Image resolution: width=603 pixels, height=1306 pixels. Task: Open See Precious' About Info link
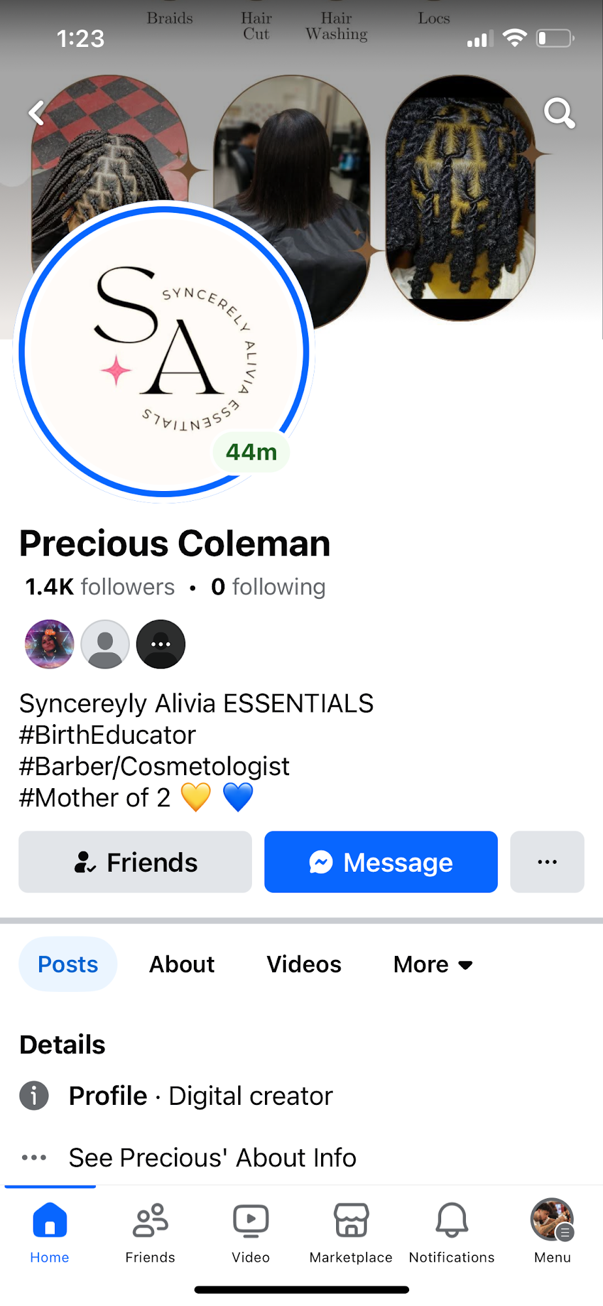[213, 1158]
